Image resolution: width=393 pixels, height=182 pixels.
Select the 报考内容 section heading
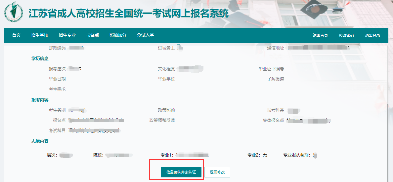(40, 100)
